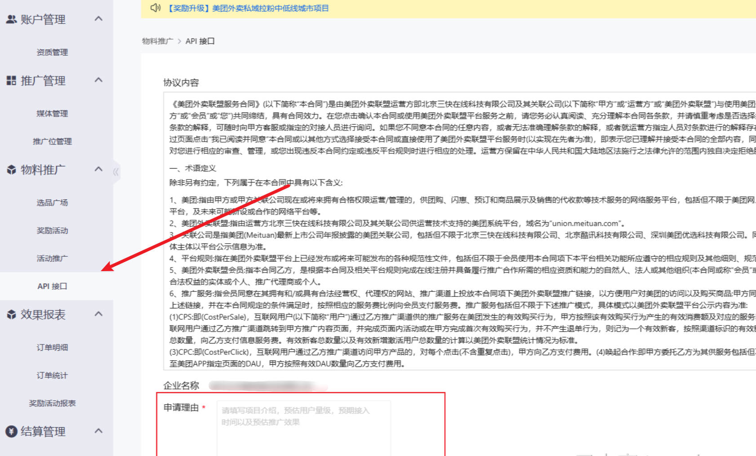
Task: Click the 企业名称 label
Action: pyautogui.click(x=181, y=385)
